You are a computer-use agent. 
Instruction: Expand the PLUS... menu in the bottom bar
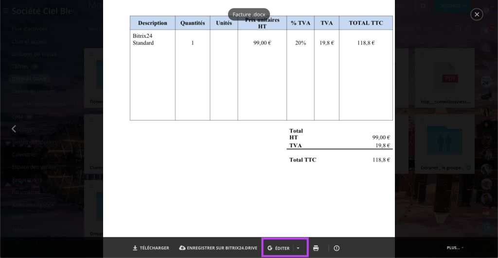[454, 248]
